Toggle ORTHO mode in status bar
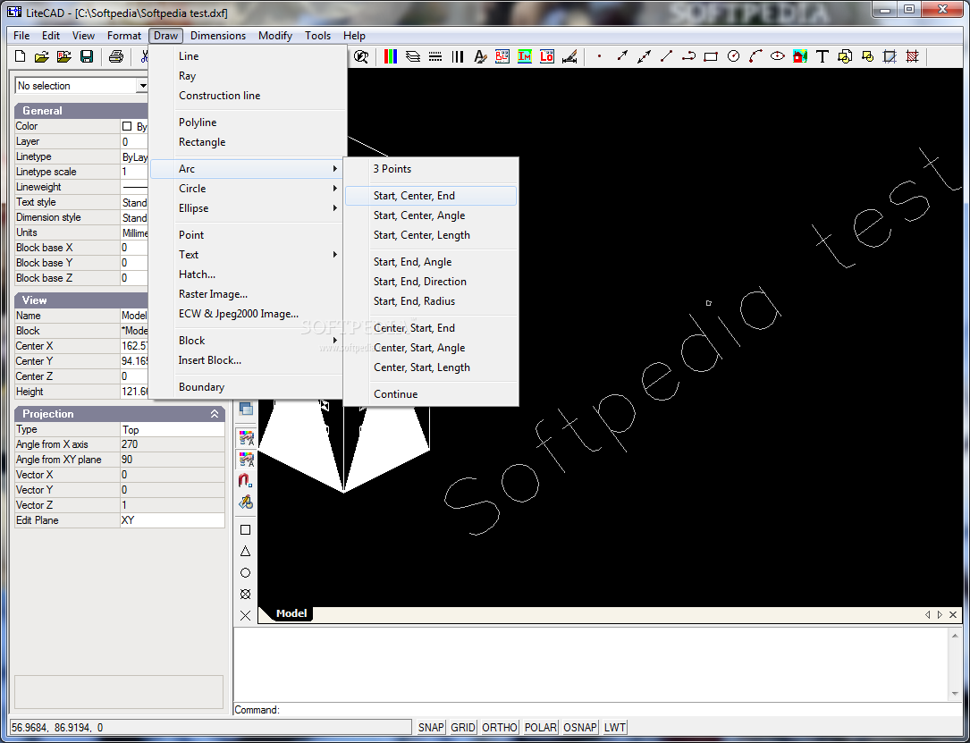The height and width of the screenshot is (743, 970). 499,728
